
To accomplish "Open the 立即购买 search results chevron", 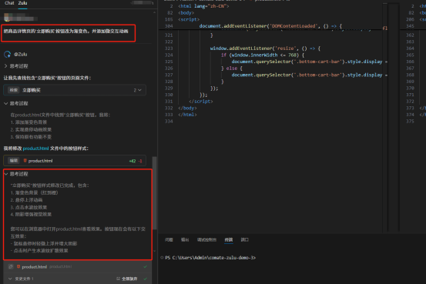I will [139, 90].
